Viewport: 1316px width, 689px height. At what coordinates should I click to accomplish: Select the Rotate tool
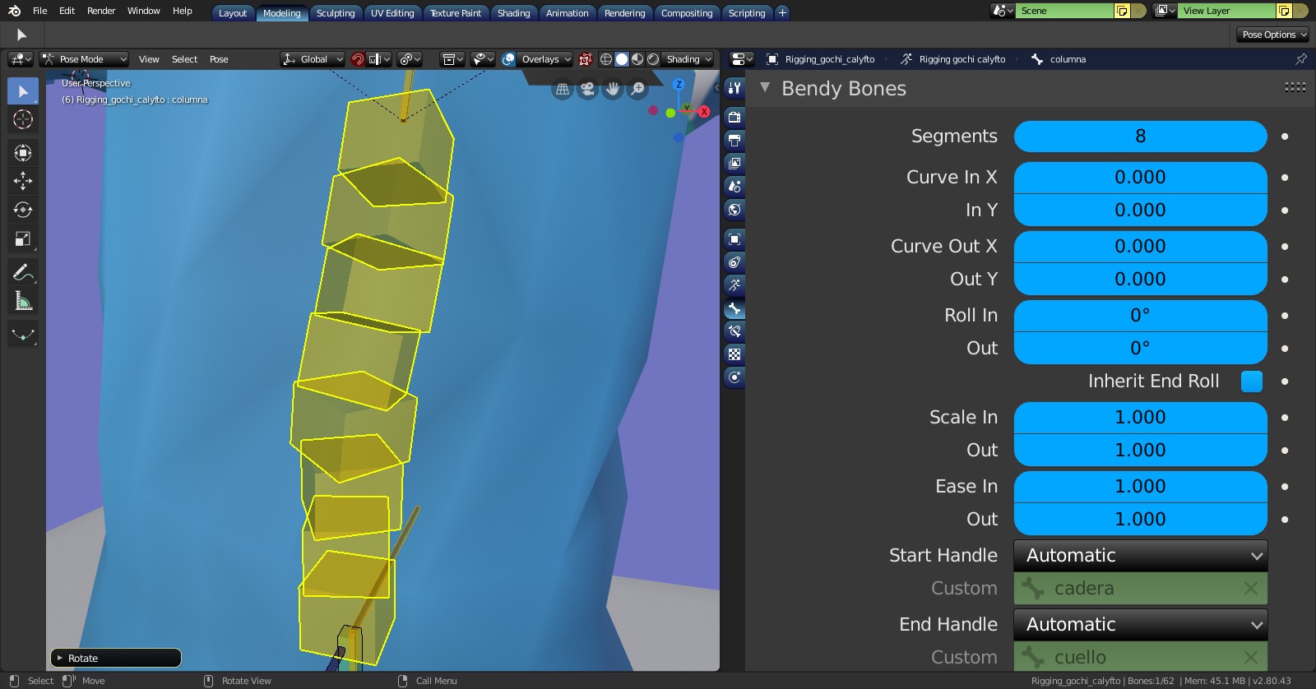click(x=23, y=210)
